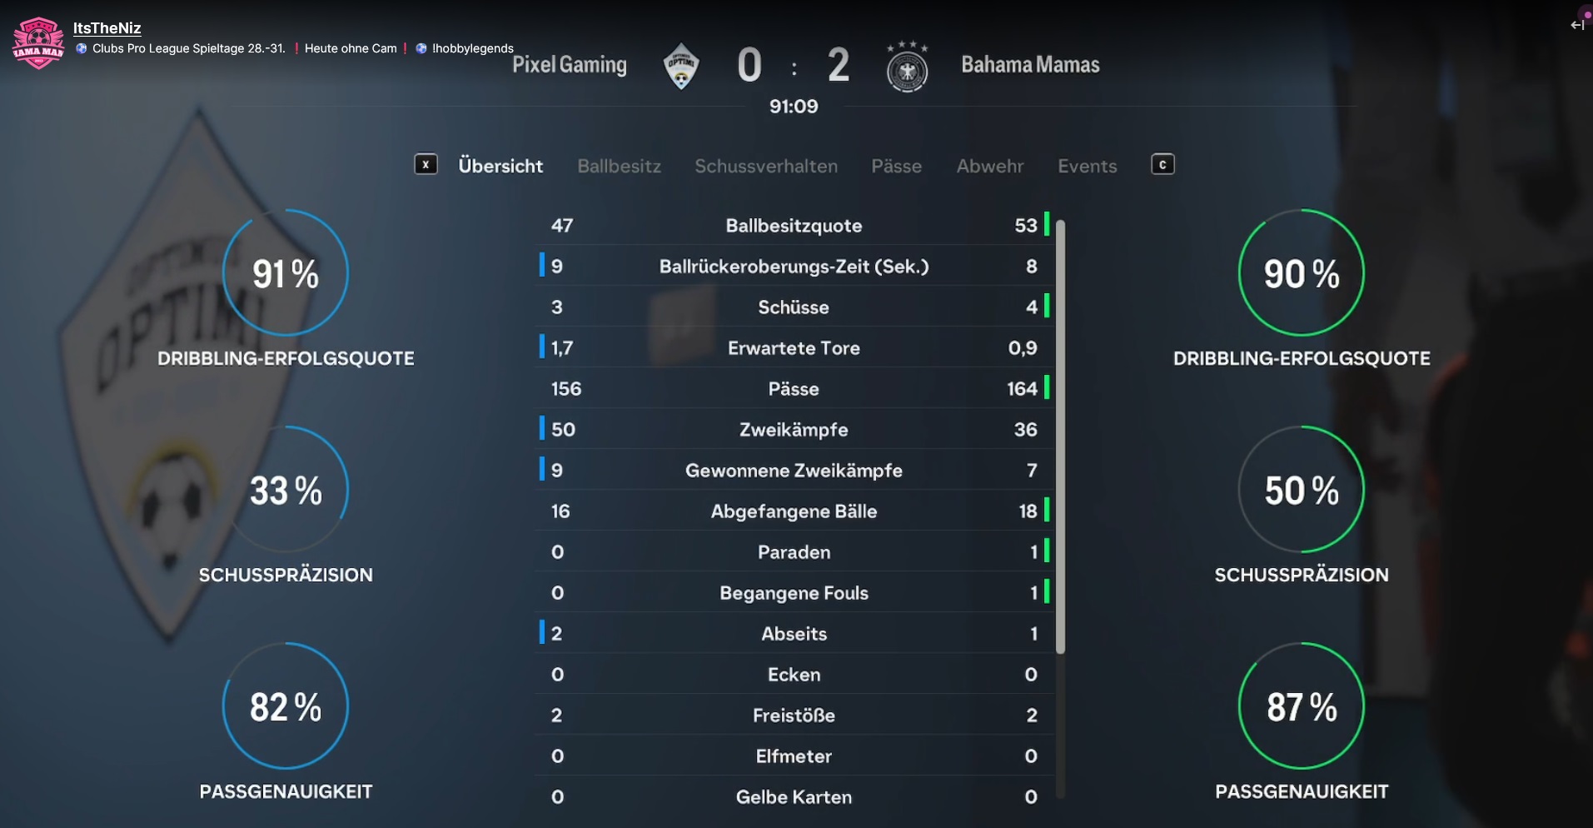The width and height of the screenshot is (1593, 828).
Task: Click the Bahama Mamas team crest
Action: (x=907, y=67)
